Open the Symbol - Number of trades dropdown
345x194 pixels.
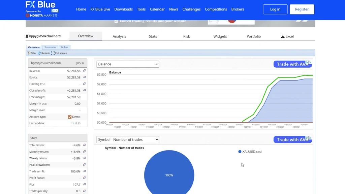(x=128, y=139)
